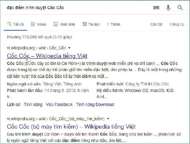This screenshot has width=190, height=144.
Task: Click the Windows OS link
Action: coord(136,90)
